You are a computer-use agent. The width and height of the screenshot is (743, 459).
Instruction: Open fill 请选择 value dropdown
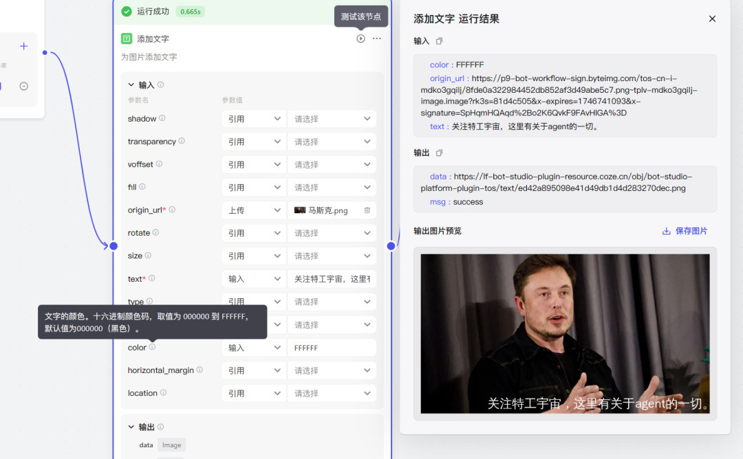(332, 188)
